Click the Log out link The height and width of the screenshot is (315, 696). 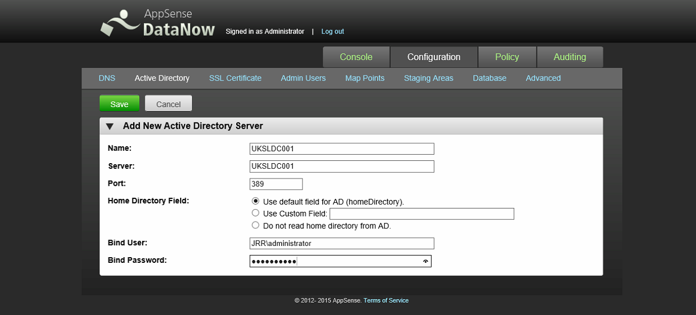(332, 32)
